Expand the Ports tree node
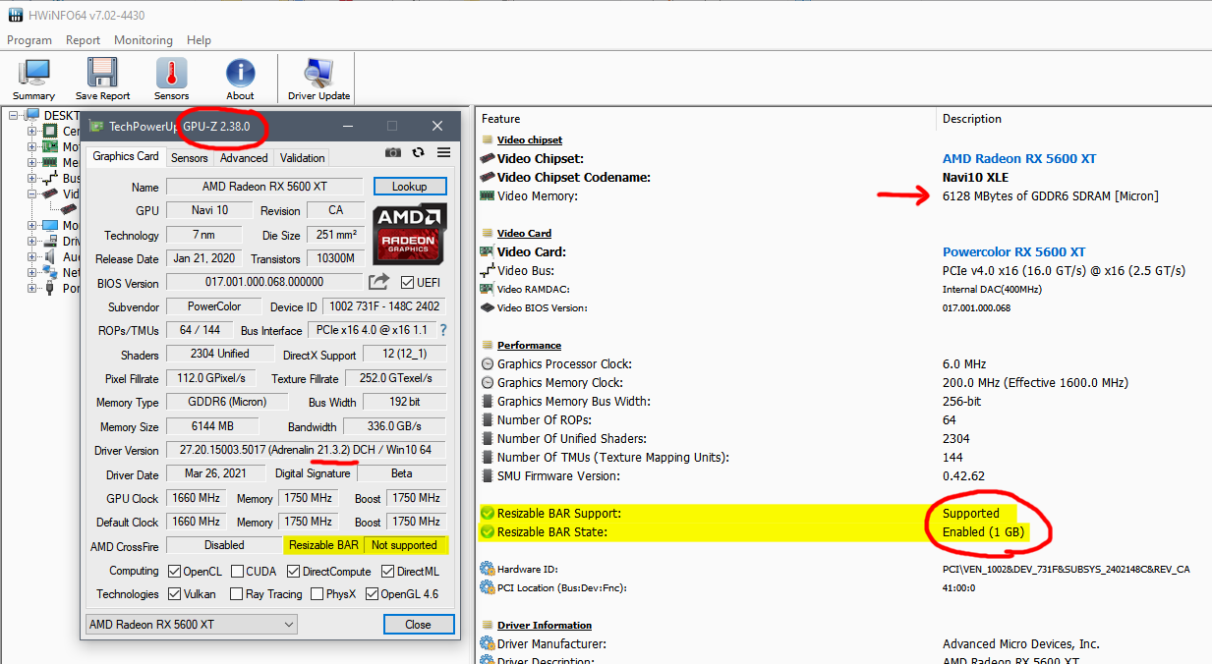This screenshot has height=664, width=1212. tap(31, 289)
